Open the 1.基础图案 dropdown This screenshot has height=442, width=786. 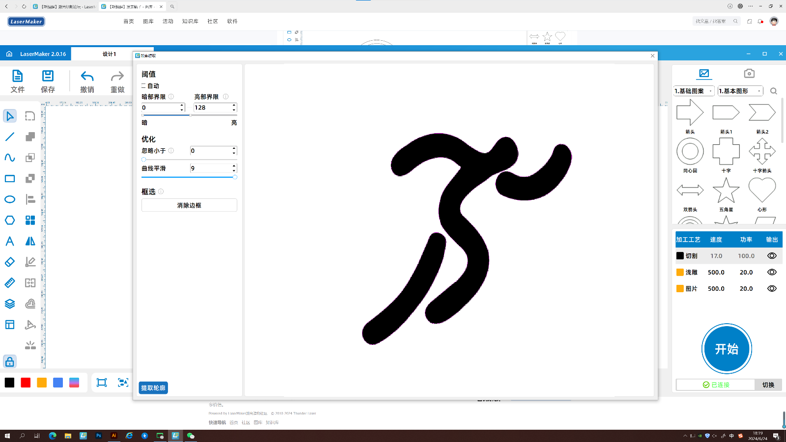tap(694, 91)
